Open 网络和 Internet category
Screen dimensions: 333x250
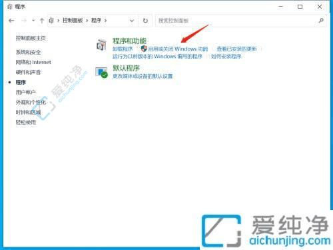coord(33,62)
